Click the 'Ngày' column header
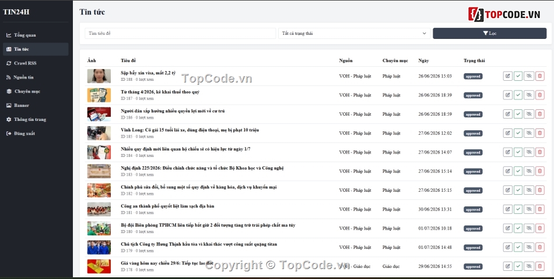The height and width of the screenshot is (279, 554). (x=423, y=60)
